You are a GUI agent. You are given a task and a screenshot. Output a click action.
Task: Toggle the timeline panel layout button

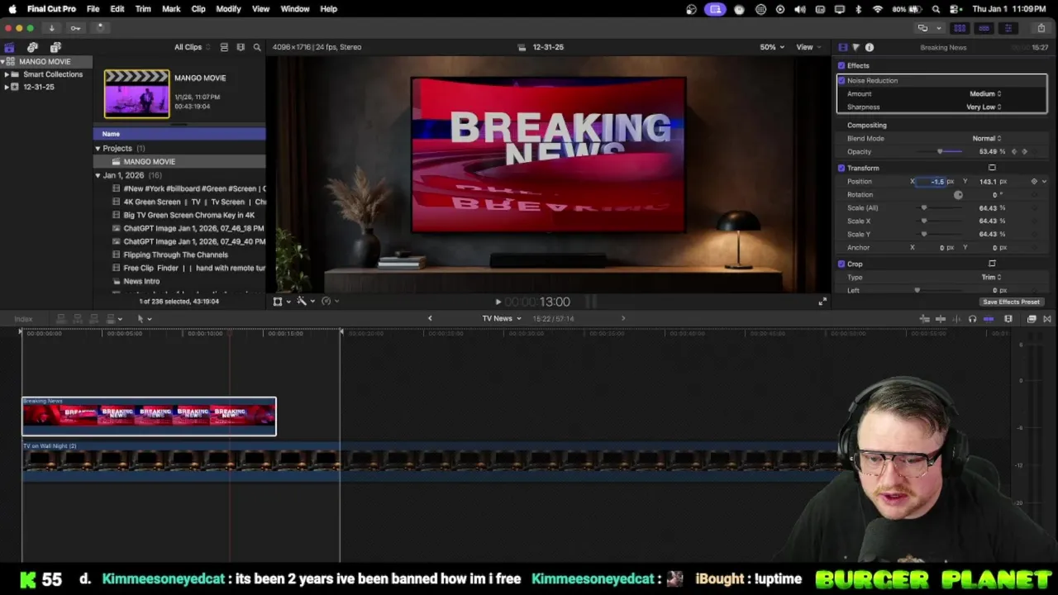pos(984,28)
